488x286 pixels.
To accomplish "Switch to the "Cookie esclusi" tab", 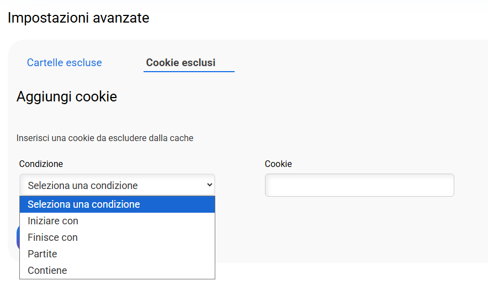I will [181, 63].
